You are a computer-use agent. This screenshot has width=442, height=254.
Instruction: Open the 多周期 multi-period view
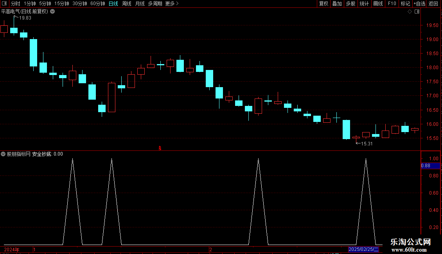155,4
